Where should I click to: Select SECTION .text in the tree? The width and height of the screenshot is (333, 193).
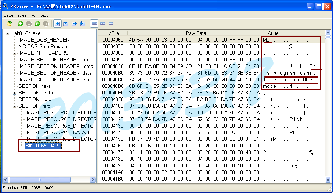click(35, 86)
